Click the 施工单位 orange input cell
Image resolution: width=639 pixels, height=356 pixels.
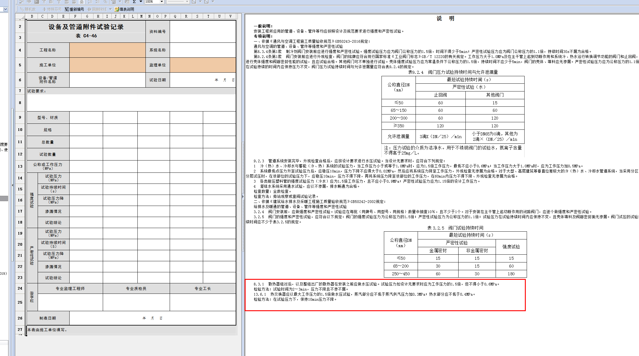click(108, 65)
